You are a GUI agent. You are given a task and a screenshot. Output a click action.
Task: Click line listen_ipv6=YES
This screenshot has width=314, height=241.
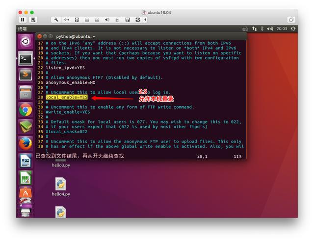(65, 68)
